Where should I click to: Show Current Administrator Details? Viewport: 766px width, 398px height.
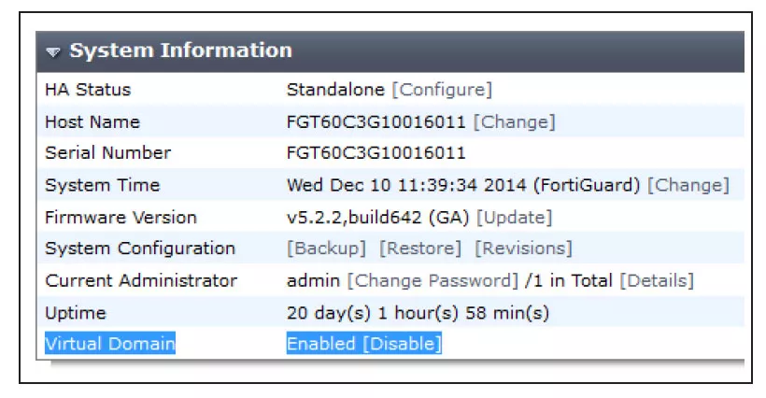[x=657, y=280]
